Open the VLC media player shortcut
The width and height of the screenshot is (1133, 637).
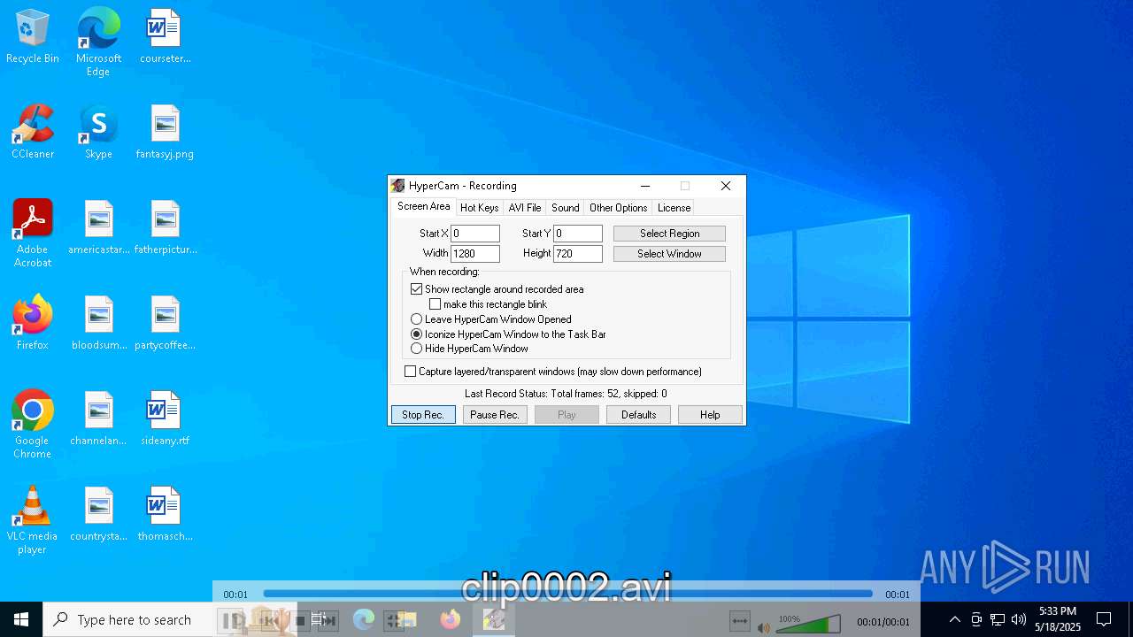point(33,520)
